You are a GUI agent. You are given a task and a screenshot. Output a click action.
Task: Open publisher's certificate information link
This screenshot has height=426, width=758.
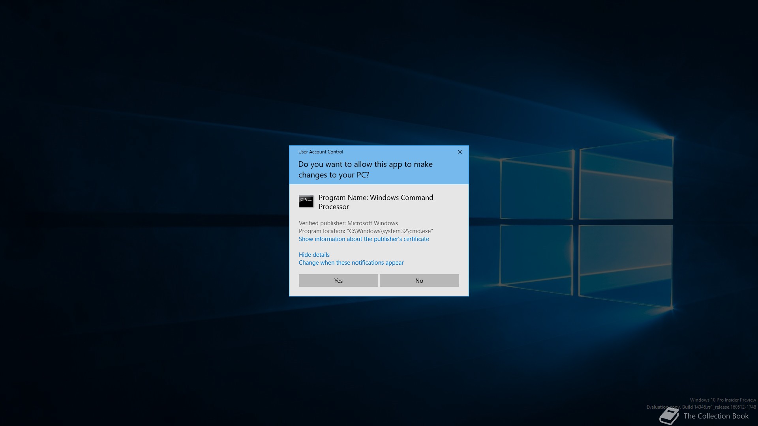pos(364,239)
